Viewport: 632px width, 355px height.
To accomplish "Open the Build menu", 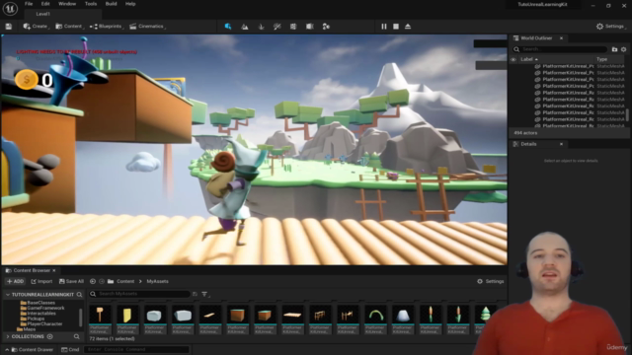I will point(111,4).
